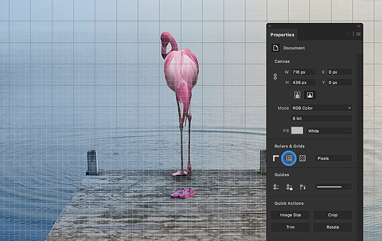The image size is (382, 241).
Task: Set portrait canvas orientation
Action: click(x=298, y=95)
